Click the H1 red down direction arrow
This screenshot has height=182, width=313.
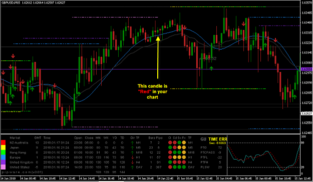coord(132,157)
